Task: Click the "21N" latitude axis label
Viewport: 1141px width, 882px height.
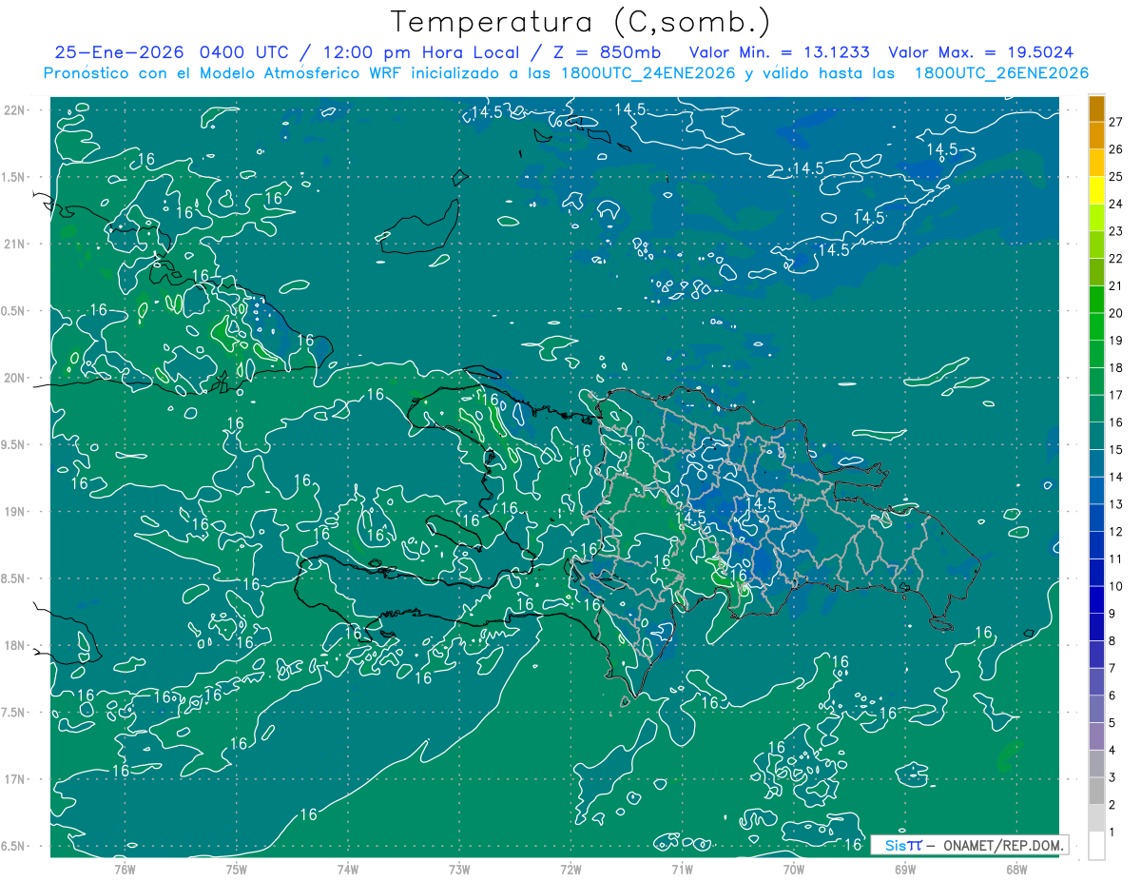Action: point(15,244)
